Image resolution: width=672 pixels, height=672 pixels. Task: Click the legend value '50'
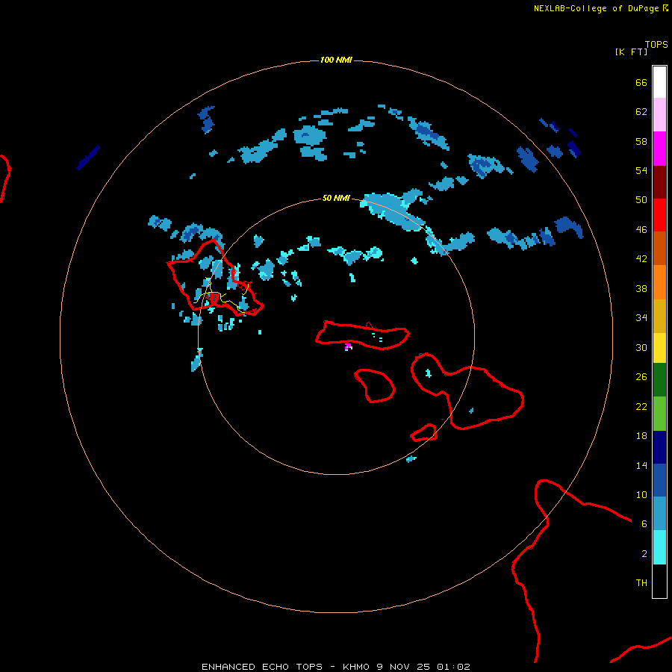pyautogui.click(x=641, y=199)
